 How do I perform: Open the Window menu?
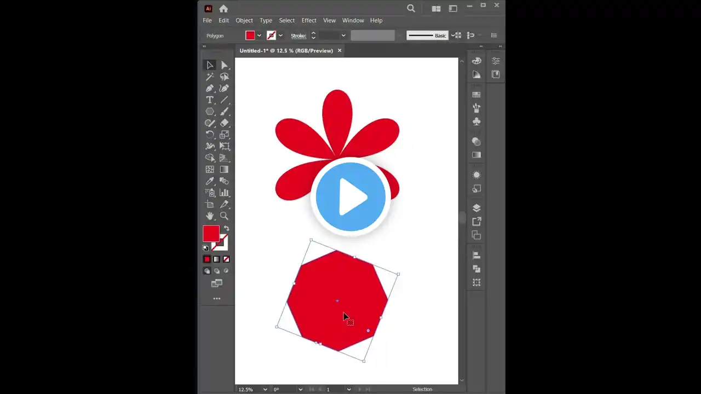(x=353, y=20)
